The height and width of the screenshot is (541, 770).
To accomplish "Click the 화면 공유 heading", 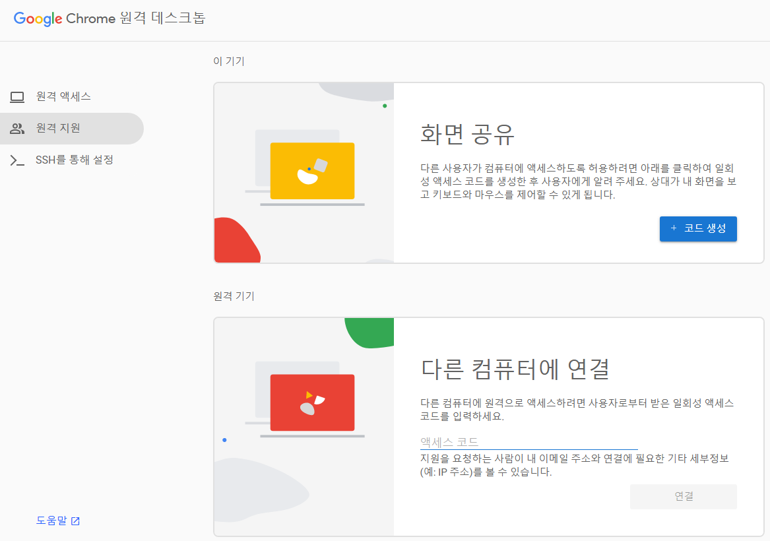I will click(x=467, y=134).
